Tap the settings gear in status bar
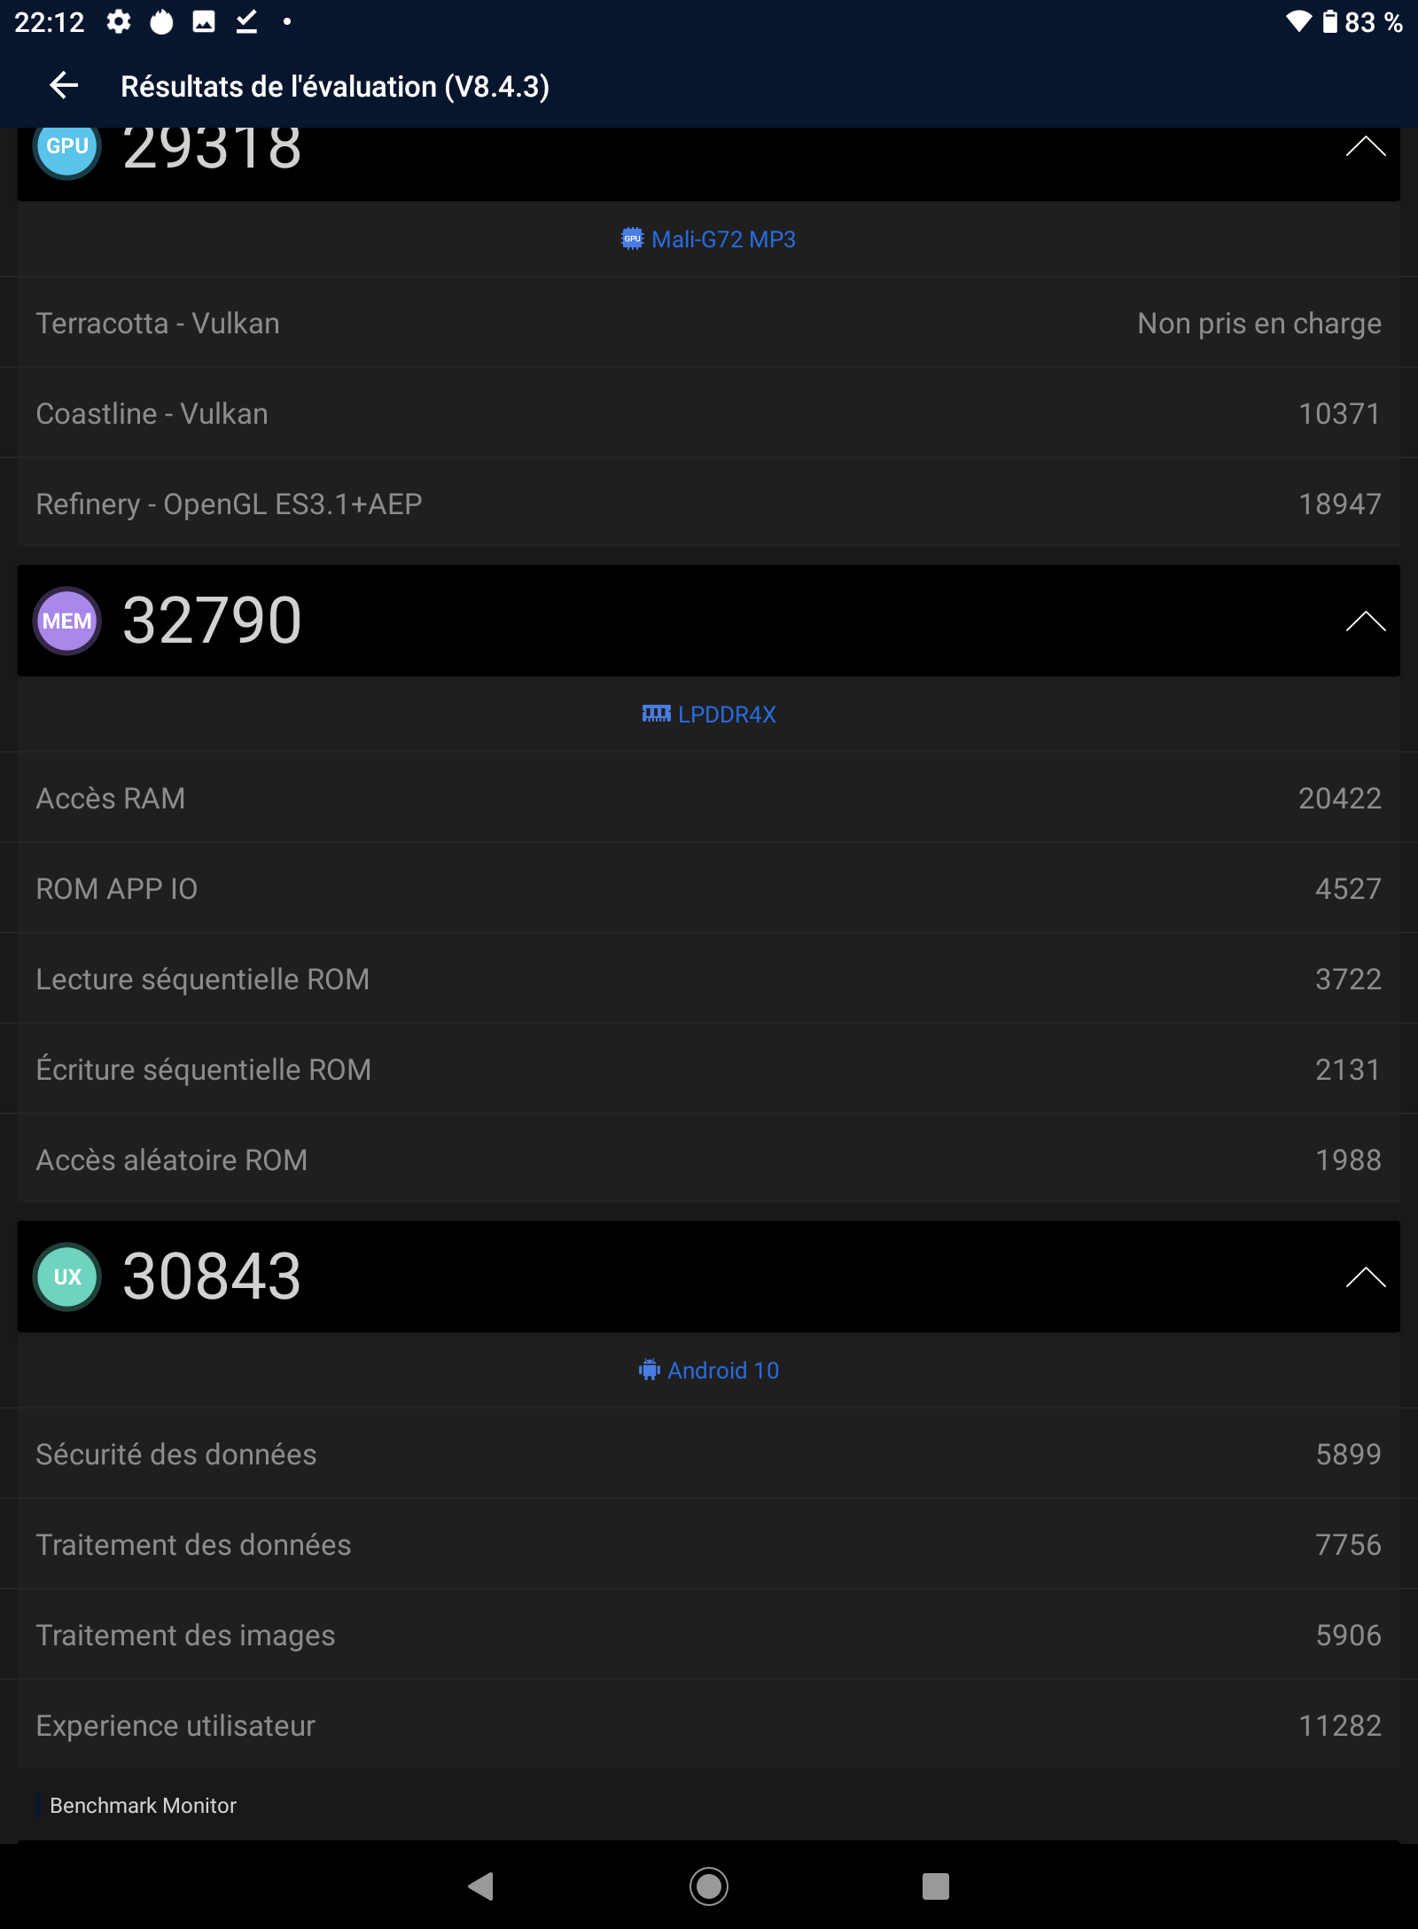This screenshot has width=1418, height=1929. pyautogui.click(x=119, y=22)
